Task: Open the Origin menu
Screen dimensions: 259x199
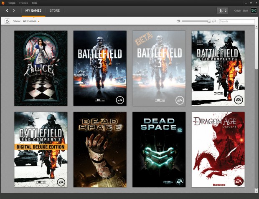Action: tap(12, 3)
